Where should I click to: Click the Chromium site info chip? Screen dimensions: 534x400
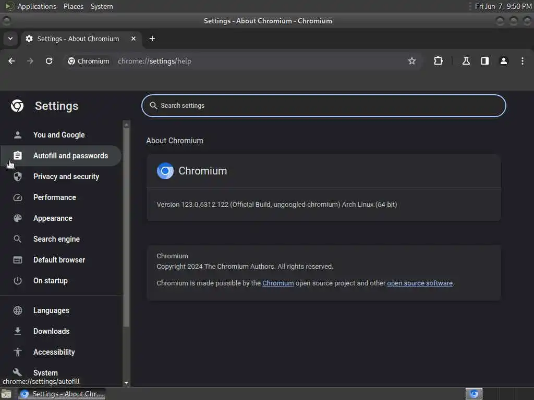pos(89,61)
